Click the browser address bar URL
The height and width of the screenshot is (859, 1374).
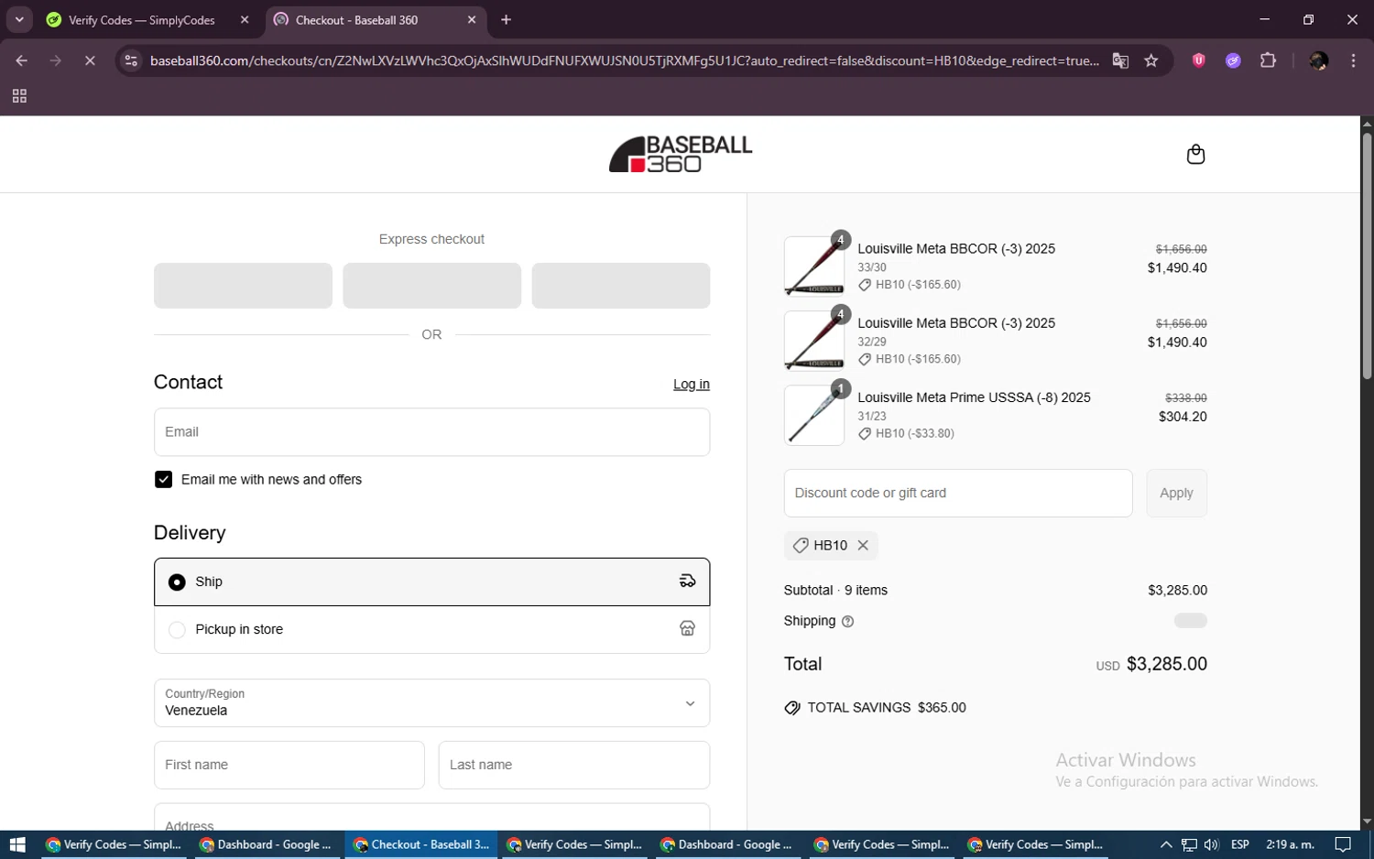coord(625,60)
